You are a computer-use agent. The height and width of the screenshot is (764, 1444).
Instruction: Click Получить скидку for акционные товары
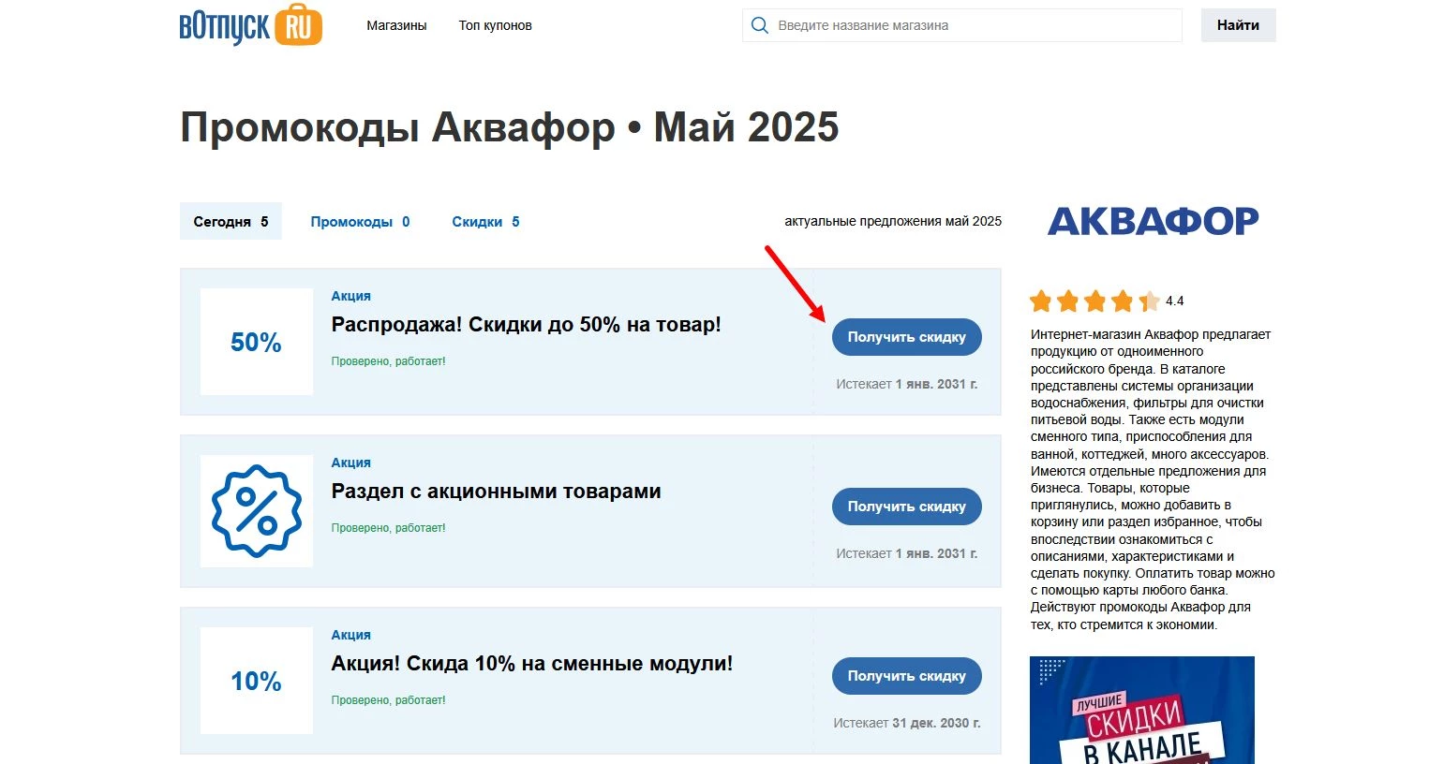(x=905, y=506)
